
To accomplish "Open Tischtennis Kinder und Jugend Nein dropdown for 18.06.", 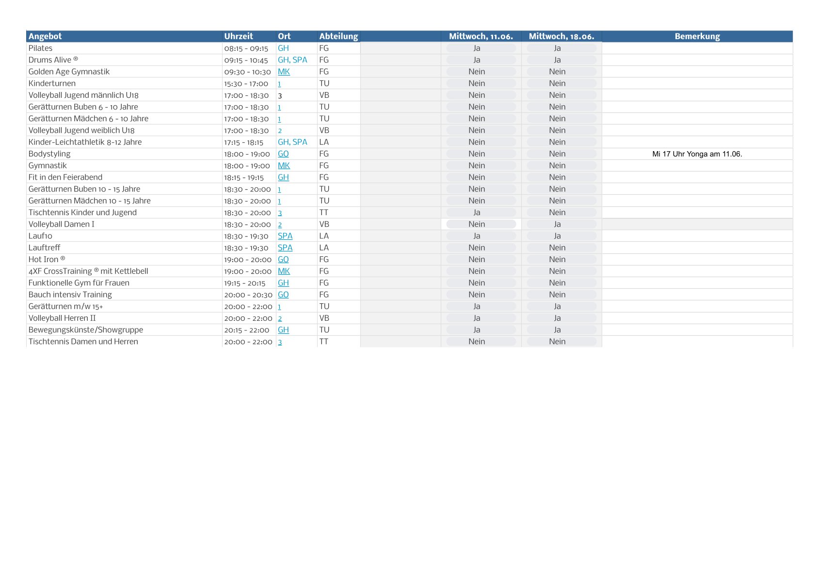I will click(x=561, y=213).
